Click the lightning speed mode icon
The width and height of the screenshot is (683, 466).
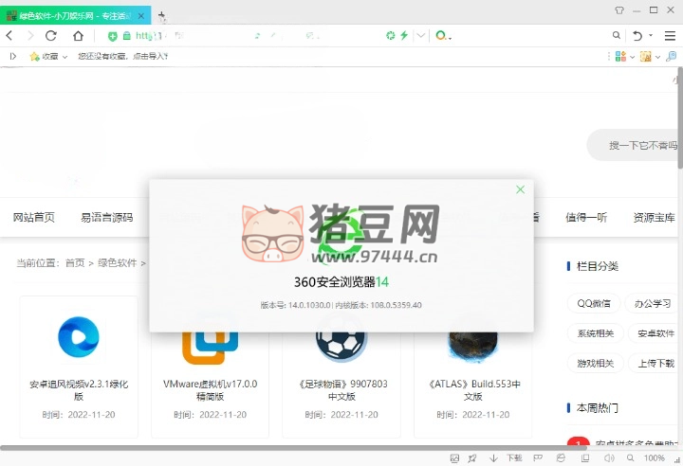[404, 35]
